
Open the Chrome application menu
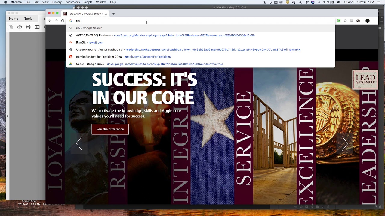coord(16,2)
